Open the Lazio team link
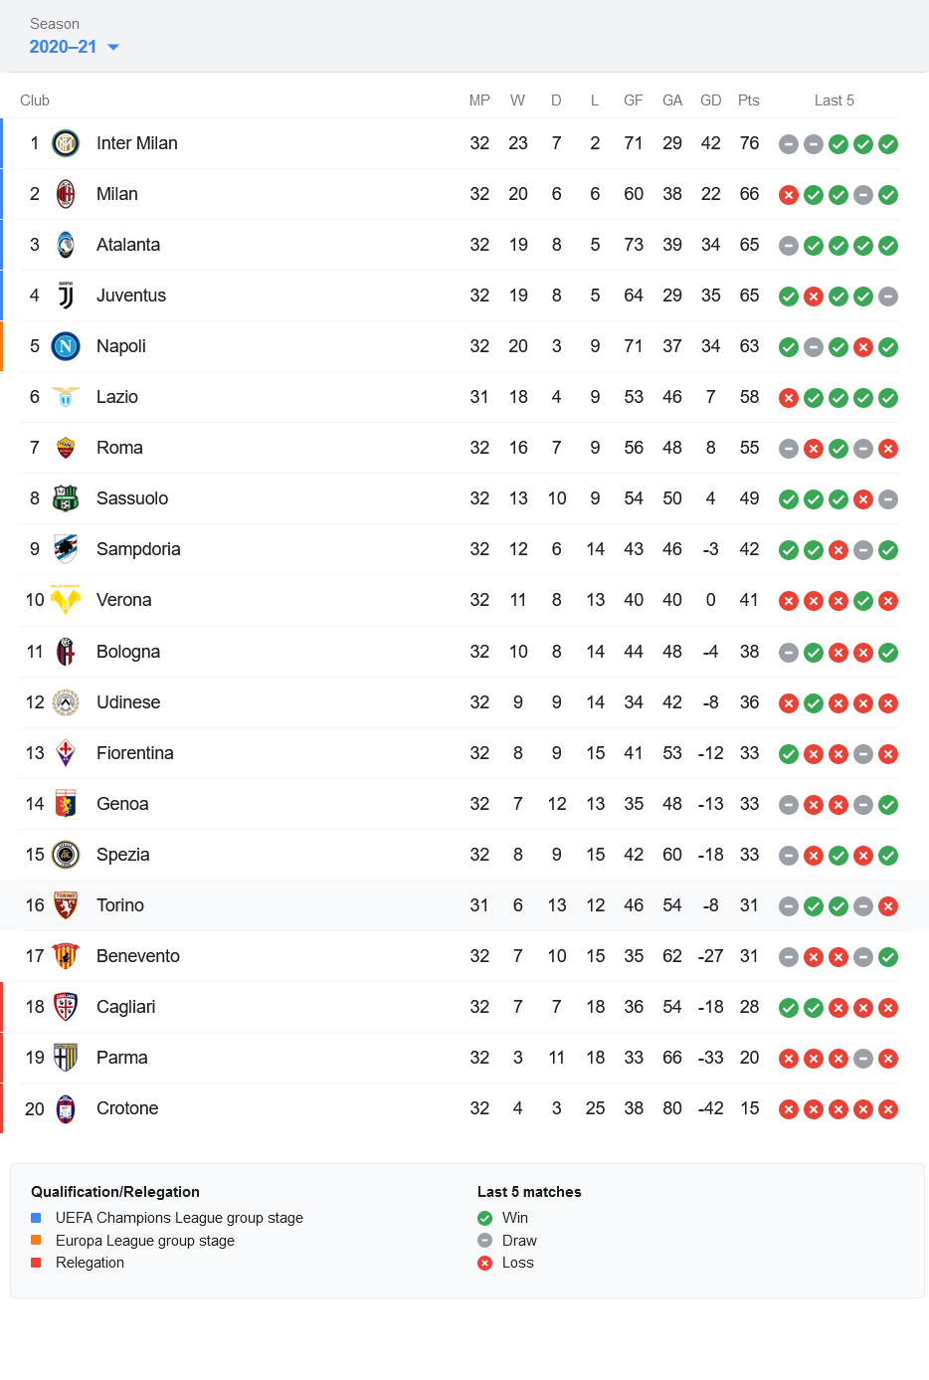Viewport: 929px width, 1380px height. (x=117, y=397)
